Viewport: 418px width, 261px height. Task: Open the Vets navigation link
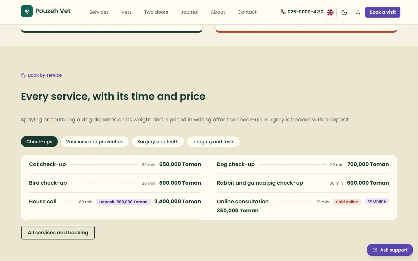coord(126,12)
